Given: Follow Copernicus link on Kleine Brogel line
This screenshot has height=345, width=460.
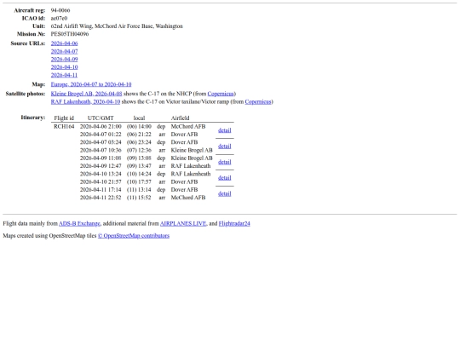Looking at the screenshot, I should point(221,94).
